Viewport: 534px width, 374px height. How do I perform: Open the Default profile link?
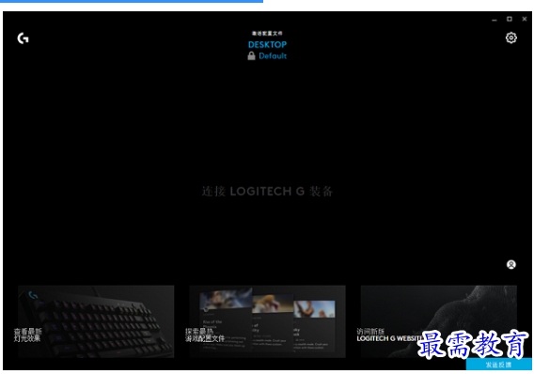273,55
